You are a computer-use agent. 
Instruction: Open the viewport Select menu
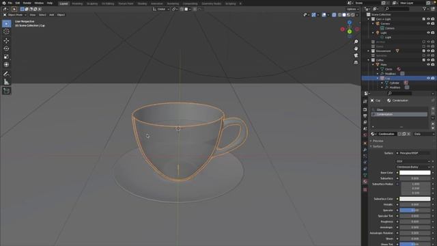[x=42, y=15]
